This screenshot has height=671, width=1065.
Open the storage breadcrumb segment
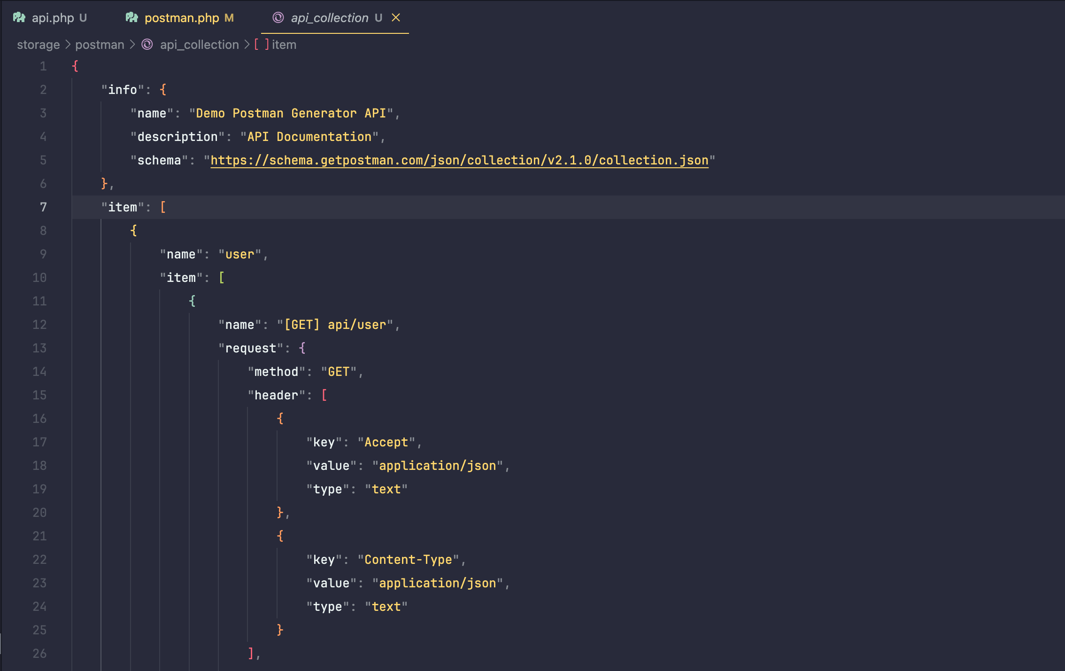tap(39, 45)
